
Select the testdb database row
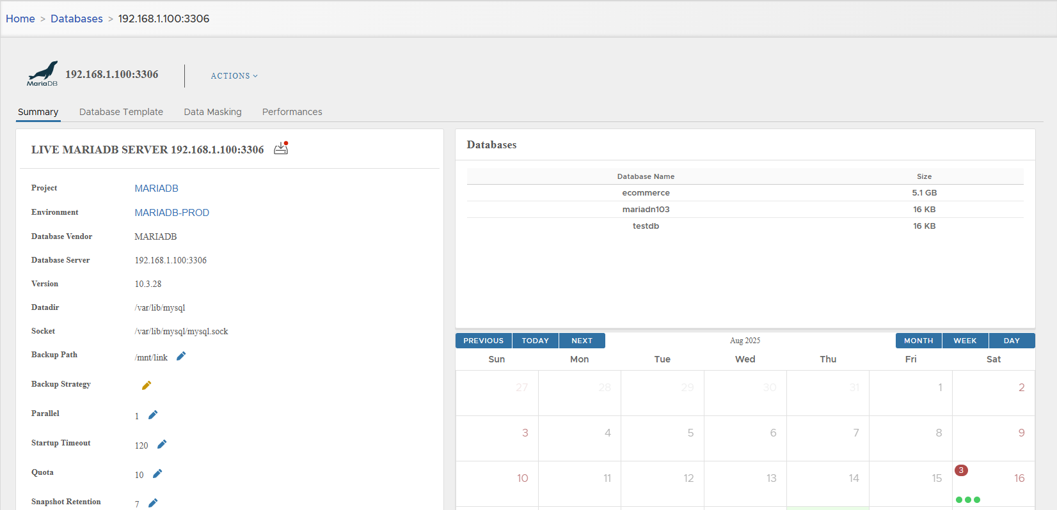745,226
